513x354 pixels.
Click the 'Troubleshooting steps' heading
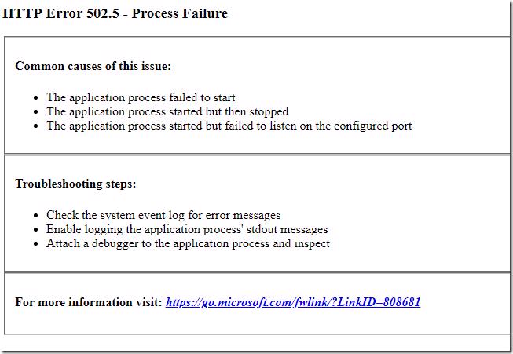[75, 184]
